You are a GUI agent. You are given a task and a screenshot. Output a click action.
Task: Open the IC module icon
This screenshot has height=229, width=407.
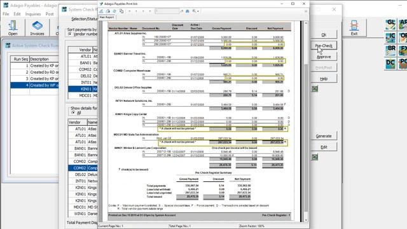[390, 38]
